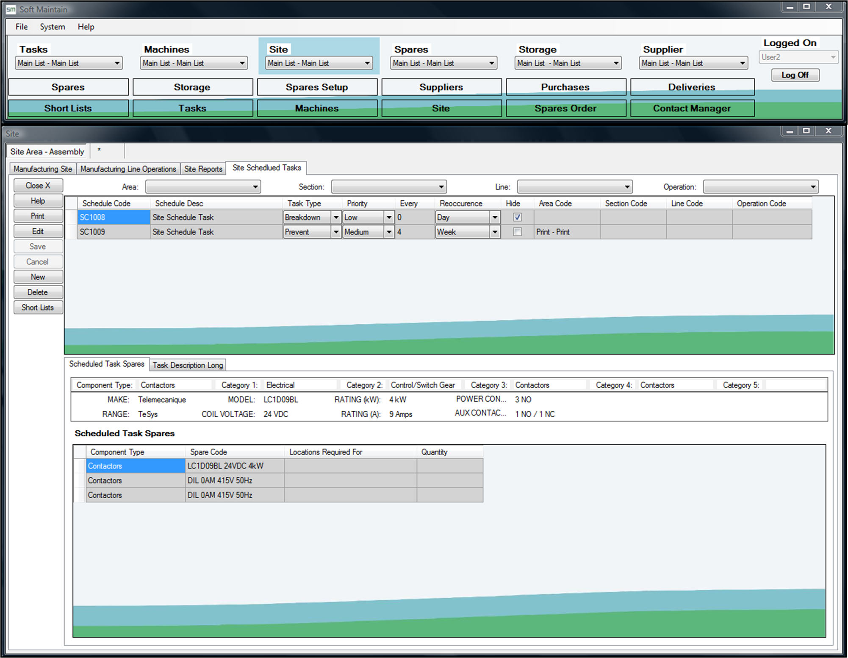Viewport: 848px width, 658px height.
Task: Select Site Area - Assembly tab
Action: tap(47, 152)
